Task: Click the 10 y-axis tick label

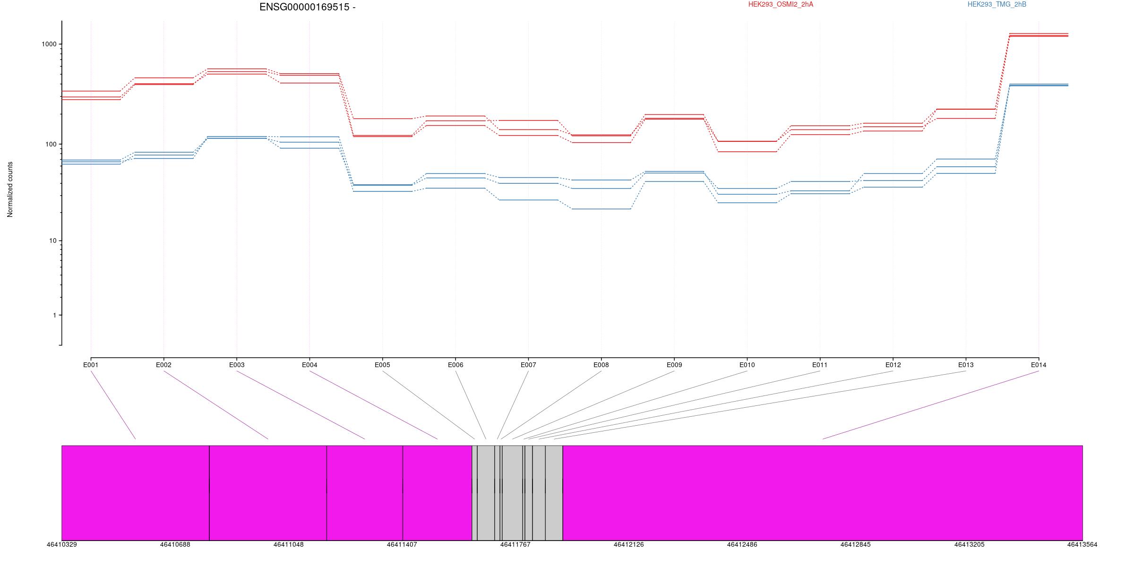Action: pyautogui.click(x=53, y=241)
